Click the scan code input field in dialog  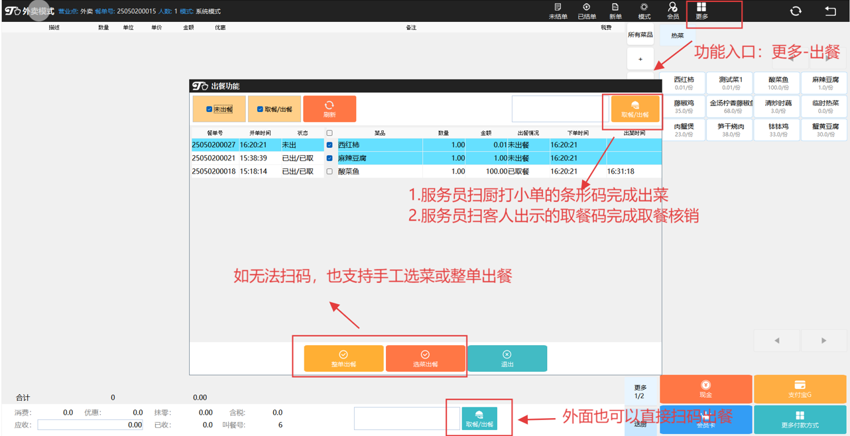pos(556,109)
